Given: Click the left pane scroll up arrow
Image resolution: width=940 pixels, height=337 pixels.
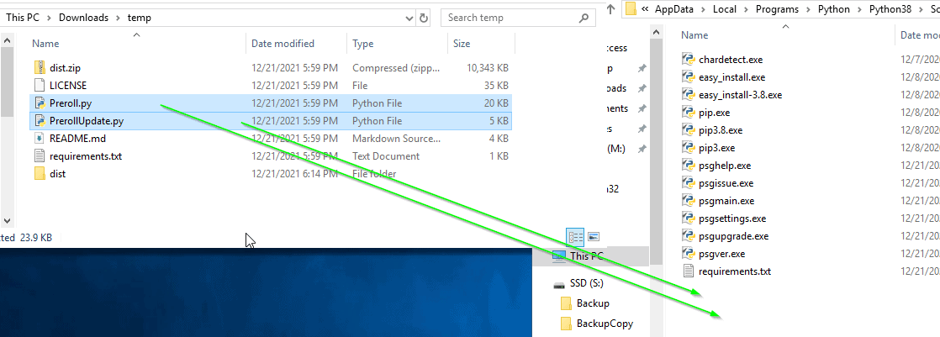Looking at the screenshot, I should [8, 41].
